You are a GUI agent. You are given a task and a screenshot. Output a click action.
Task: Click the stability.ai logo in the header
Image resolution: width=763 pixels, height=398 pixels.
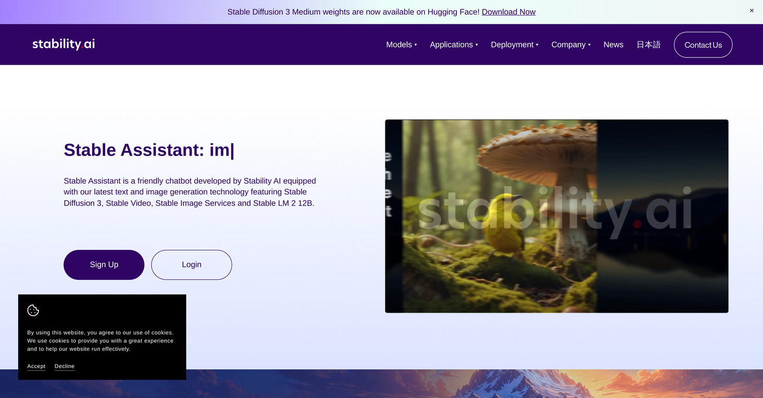point(63,44)
